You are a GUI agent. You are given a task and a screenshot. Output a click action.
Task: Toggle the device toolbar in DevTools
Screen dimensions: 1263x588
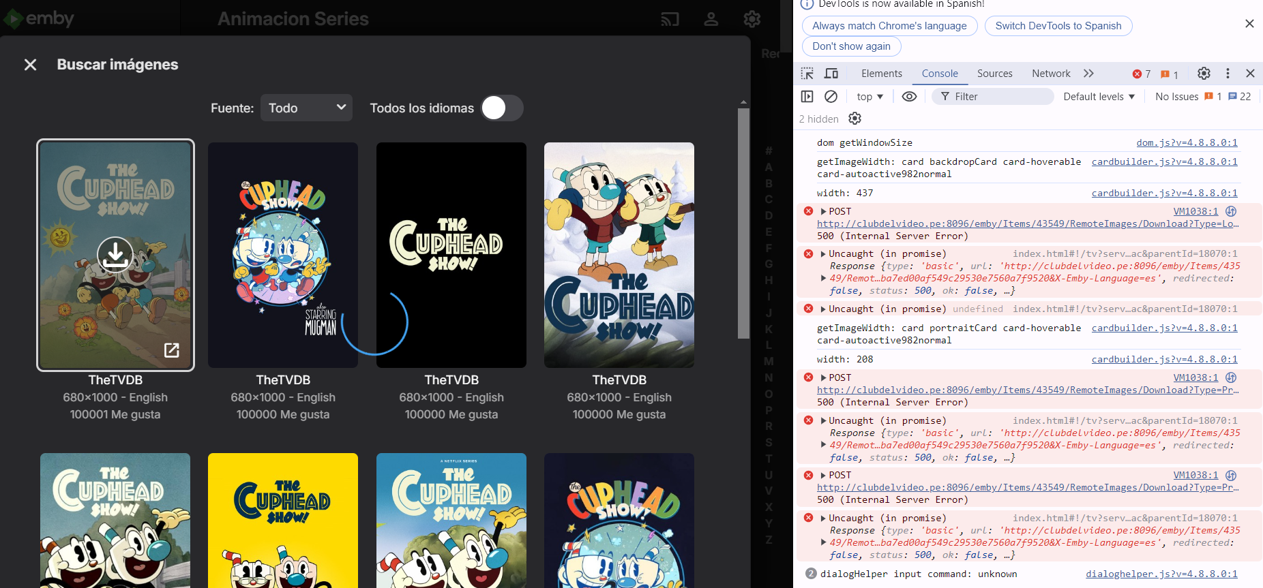click(831, 74)
